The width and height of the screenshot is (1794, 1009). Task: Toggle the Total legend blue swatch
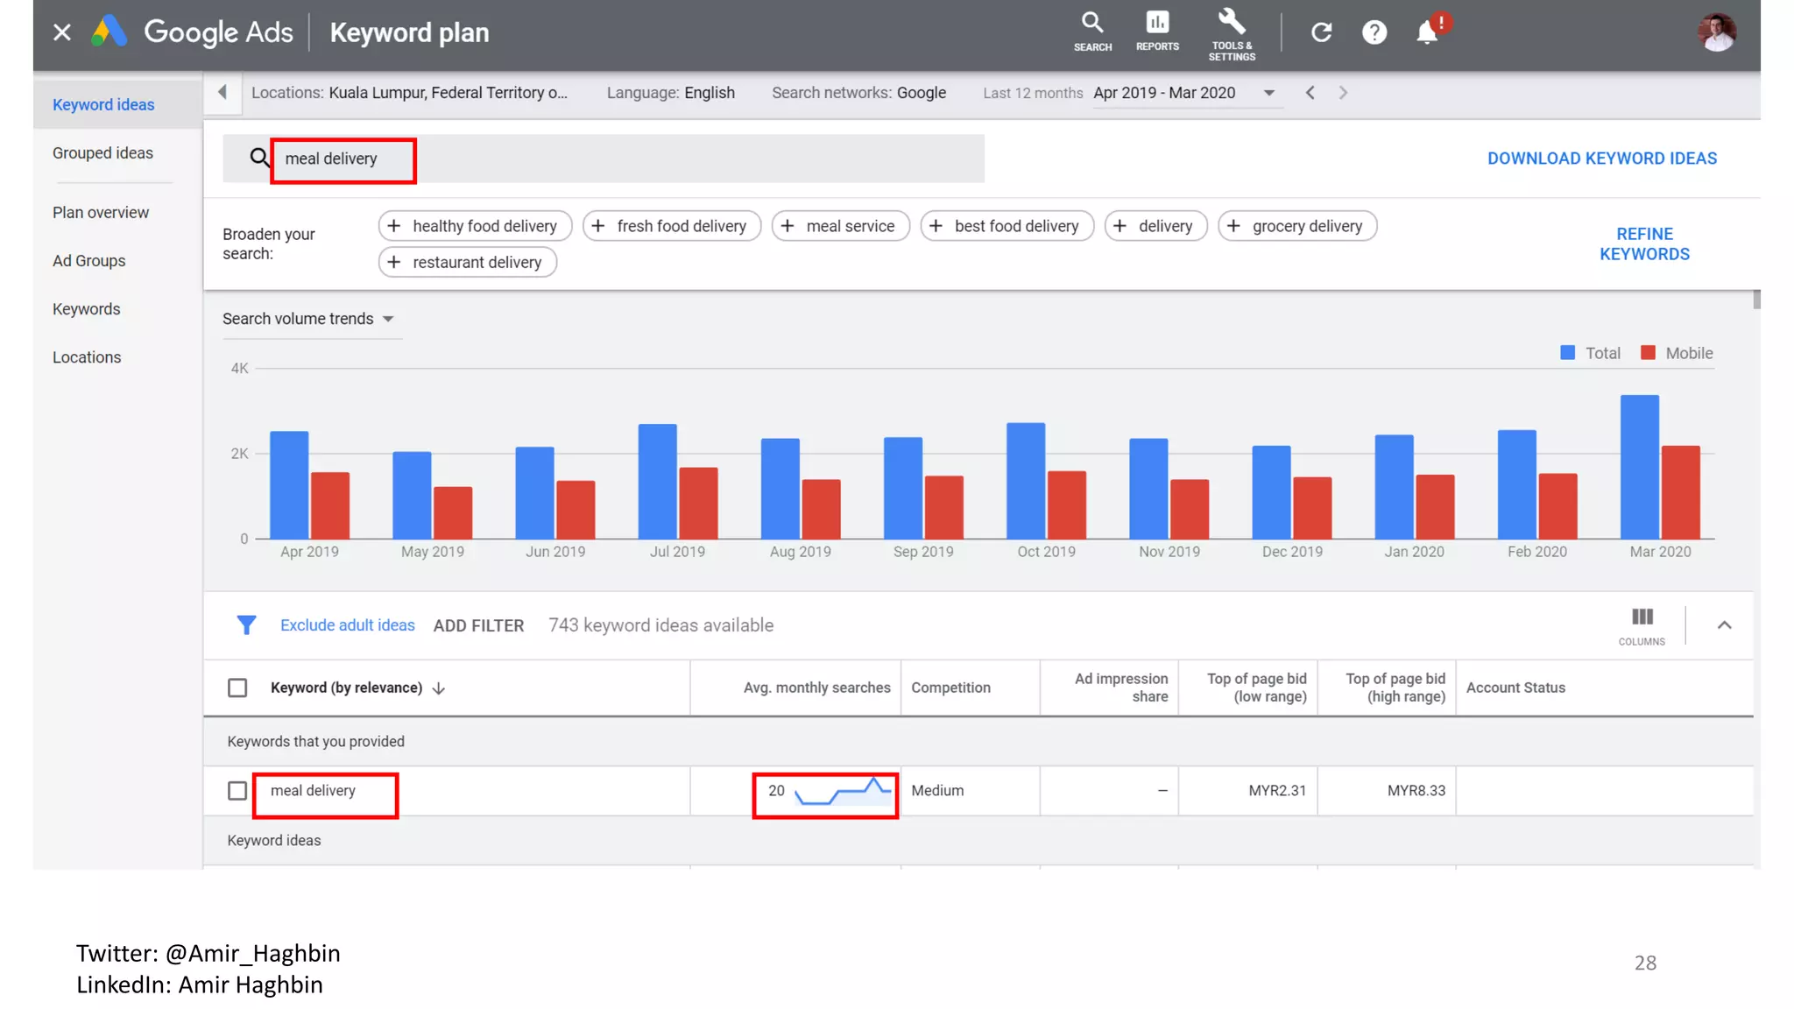pos(1568,353)
